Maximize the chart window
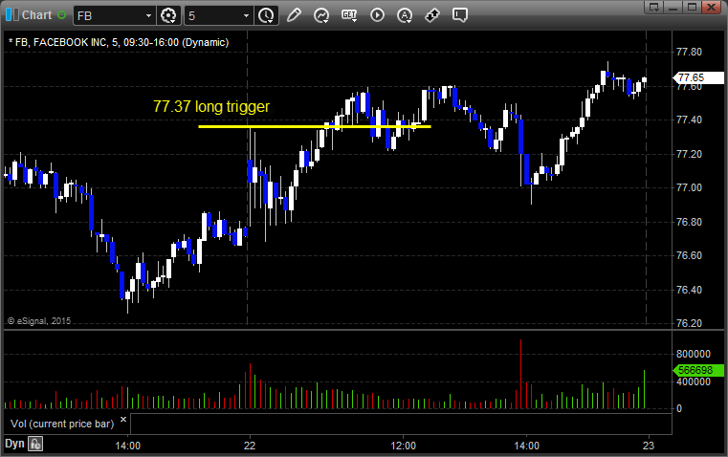728x457 pixels. 692,7
